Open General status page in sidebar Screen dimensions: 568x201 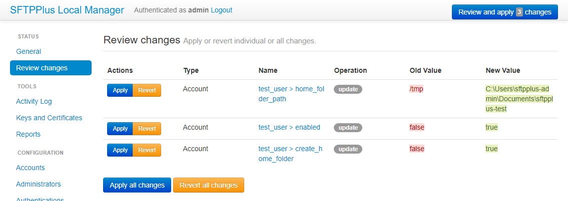pyautogui.click(x=29, y=51)
